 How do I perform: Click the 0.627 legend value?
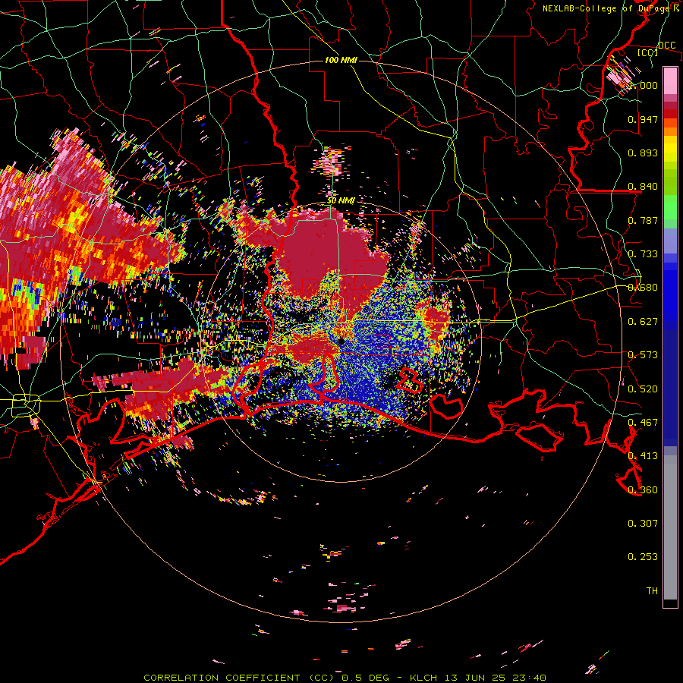point(643,322)
